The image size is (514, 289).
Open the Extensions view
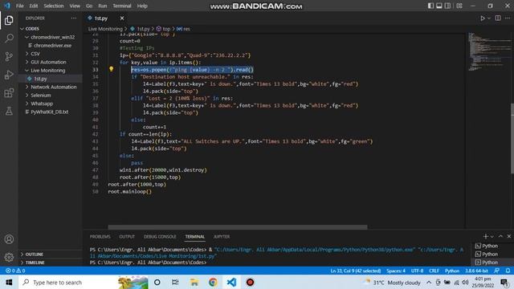pyautogui.click(x=9, y=93)
